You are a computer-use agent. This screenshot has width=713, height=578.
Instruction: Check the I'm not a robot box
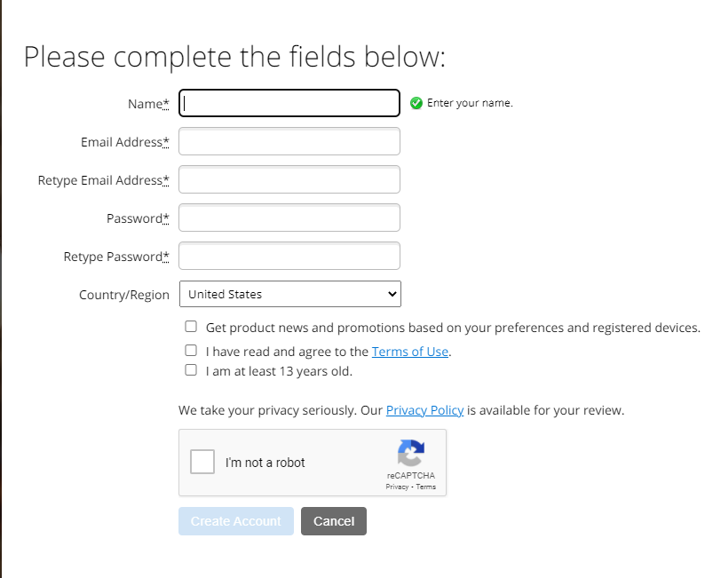point(202,462)
